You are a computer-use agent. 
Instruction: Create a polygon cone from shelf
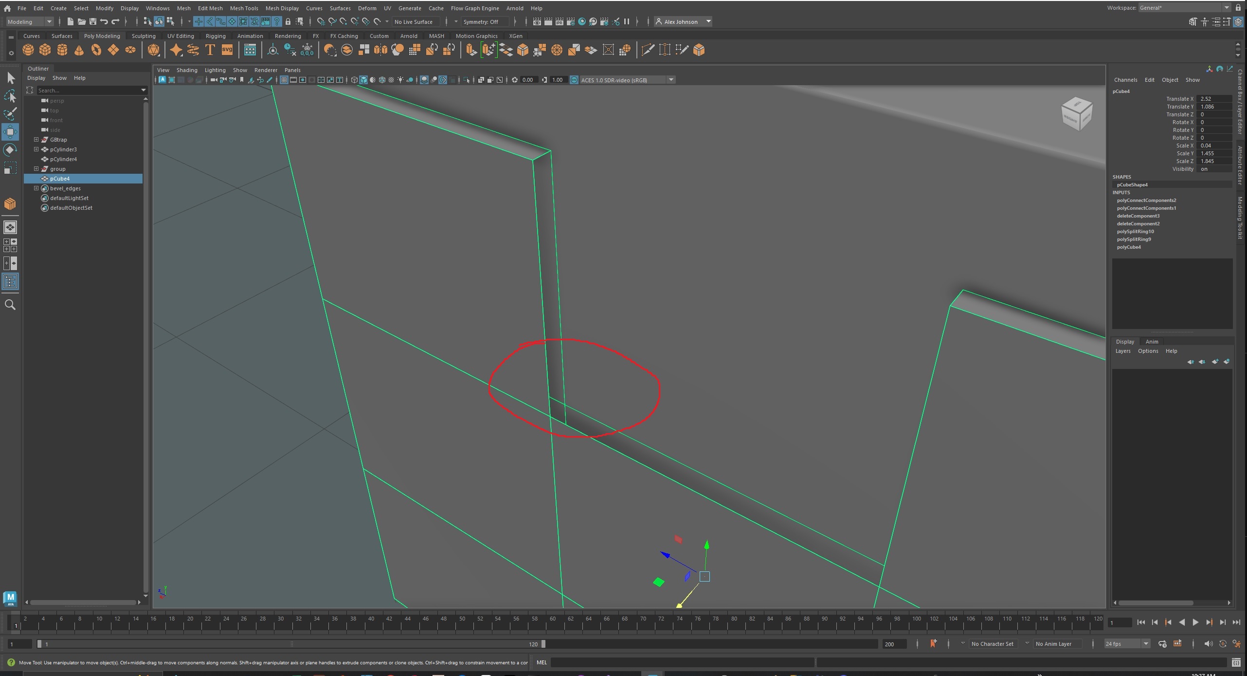(x=79, y=50)
